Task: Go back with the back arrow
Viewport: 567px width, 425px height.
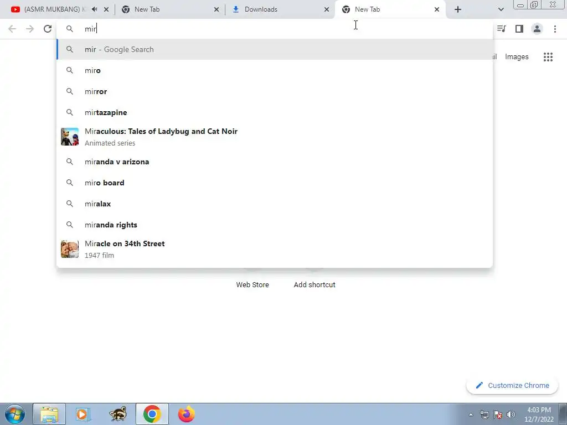Action: click(x=12, y=29)
